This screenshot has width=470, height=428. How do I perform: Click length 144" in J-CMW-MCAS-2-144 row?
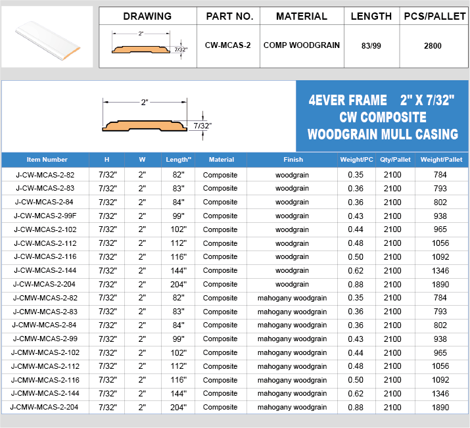click(x=178, y=393)
